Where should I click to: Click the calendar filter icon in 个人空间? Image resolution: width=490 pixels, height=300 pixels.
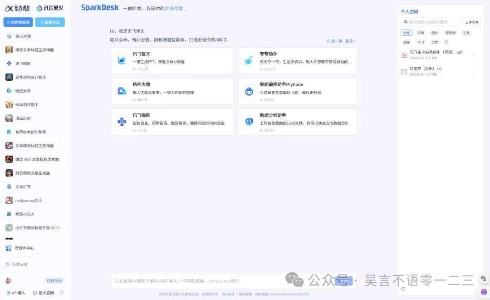[446, 42]
